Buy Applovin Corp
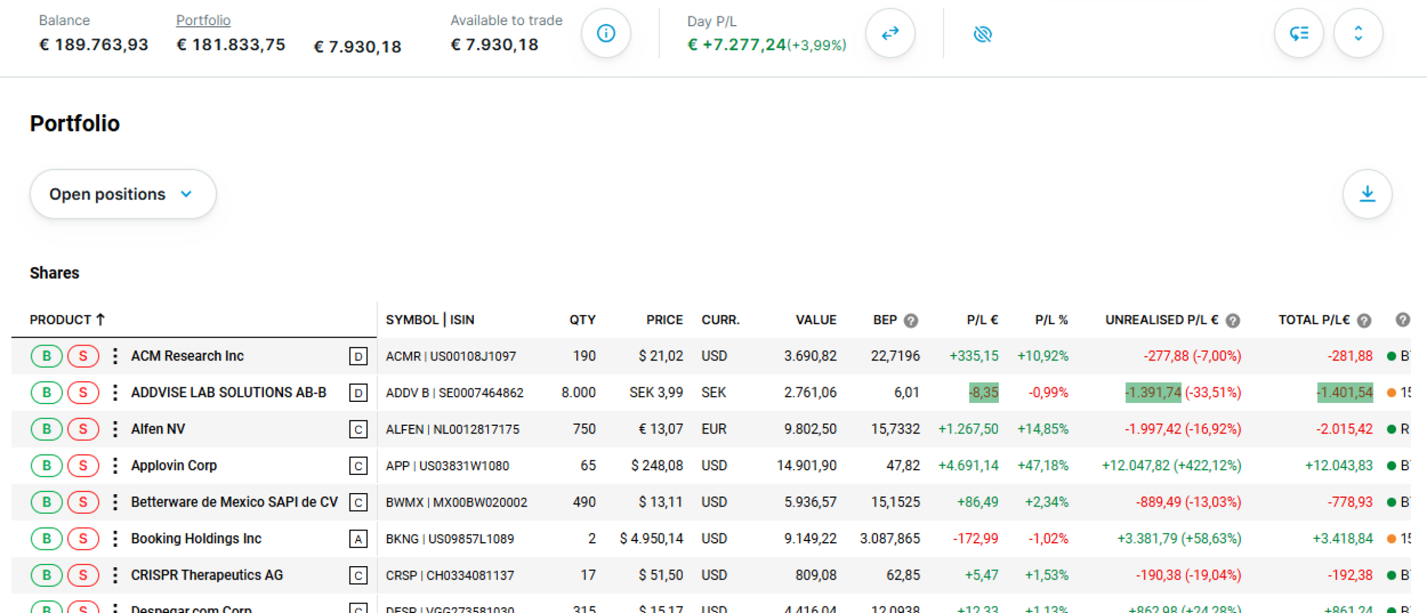 click(46, 465)
